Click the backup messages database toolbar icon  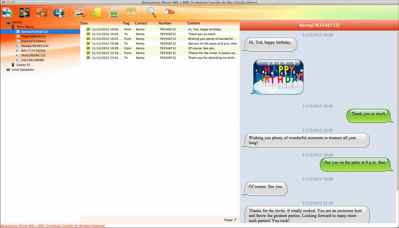click(x=8, y=12)
